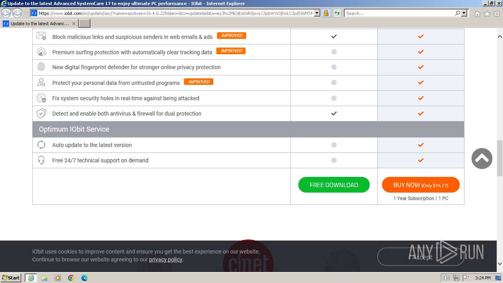Click the antivirus & firewall shield icon
Screen dimensions: 503x283
click(41, 113)
